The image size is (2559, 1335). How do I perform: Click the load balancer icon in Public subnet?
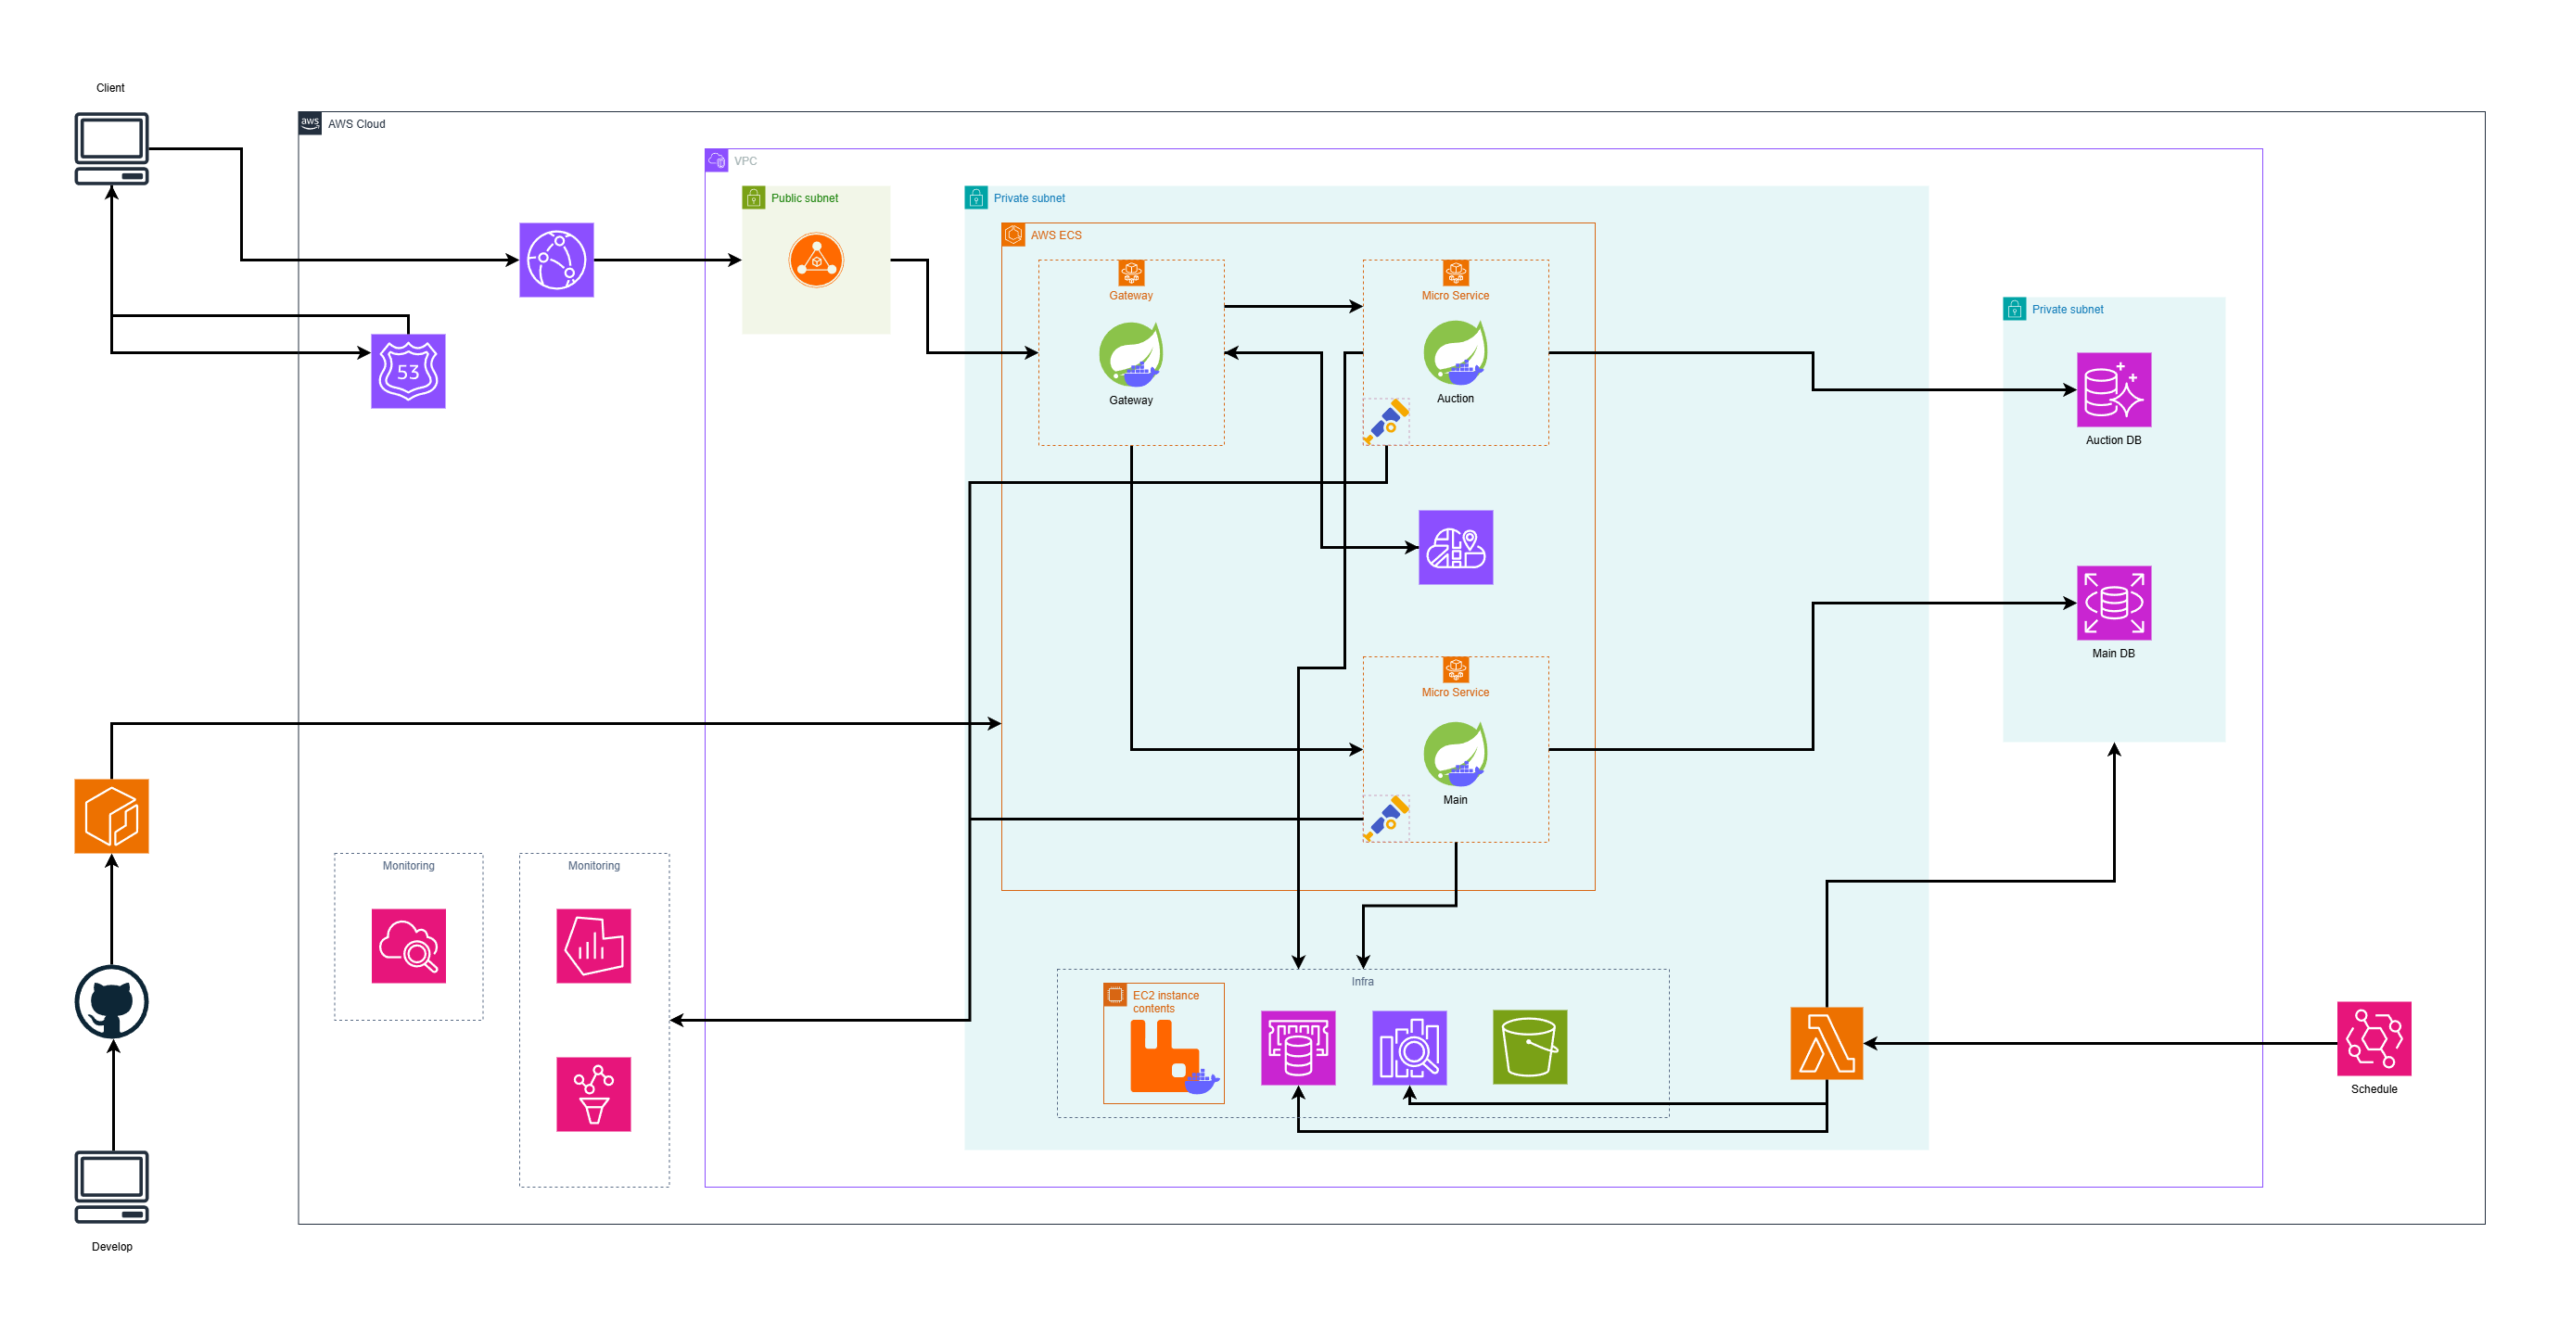(816, 261)
